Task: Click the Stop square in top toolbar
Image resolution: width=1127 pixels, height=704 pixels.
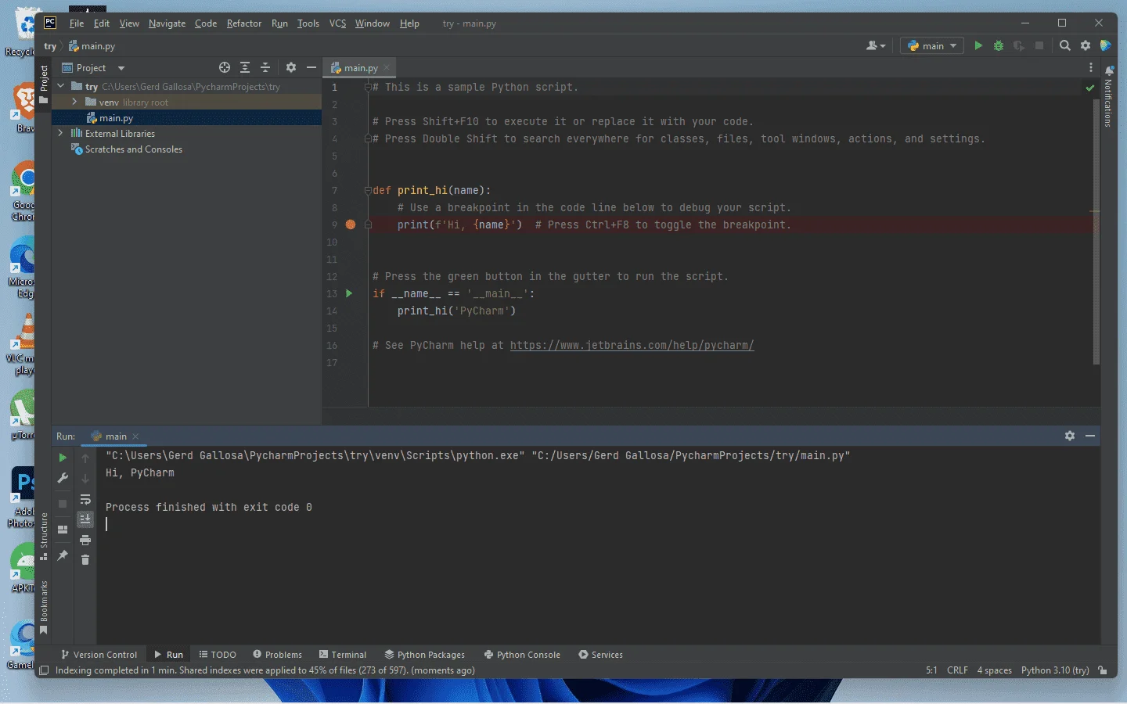Action: coord(1039,46)
